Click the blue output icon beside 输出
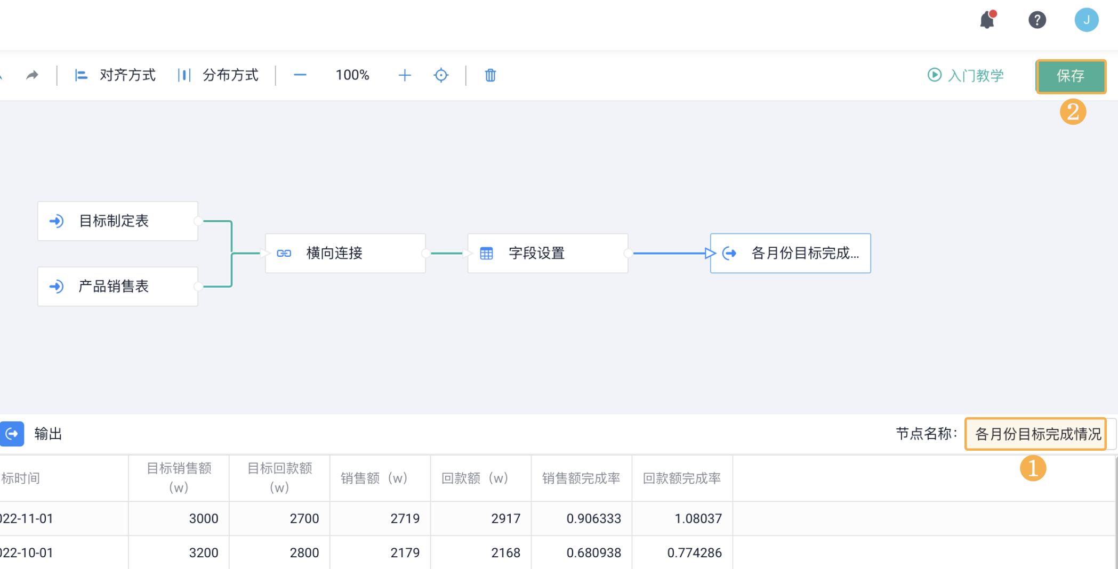The image size is (1118, 569). pos(12,434)
